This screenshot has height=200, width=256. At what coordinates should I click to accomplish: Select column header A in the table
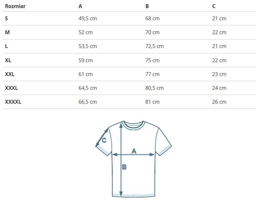pyautogui.click(x=80, y=6)
